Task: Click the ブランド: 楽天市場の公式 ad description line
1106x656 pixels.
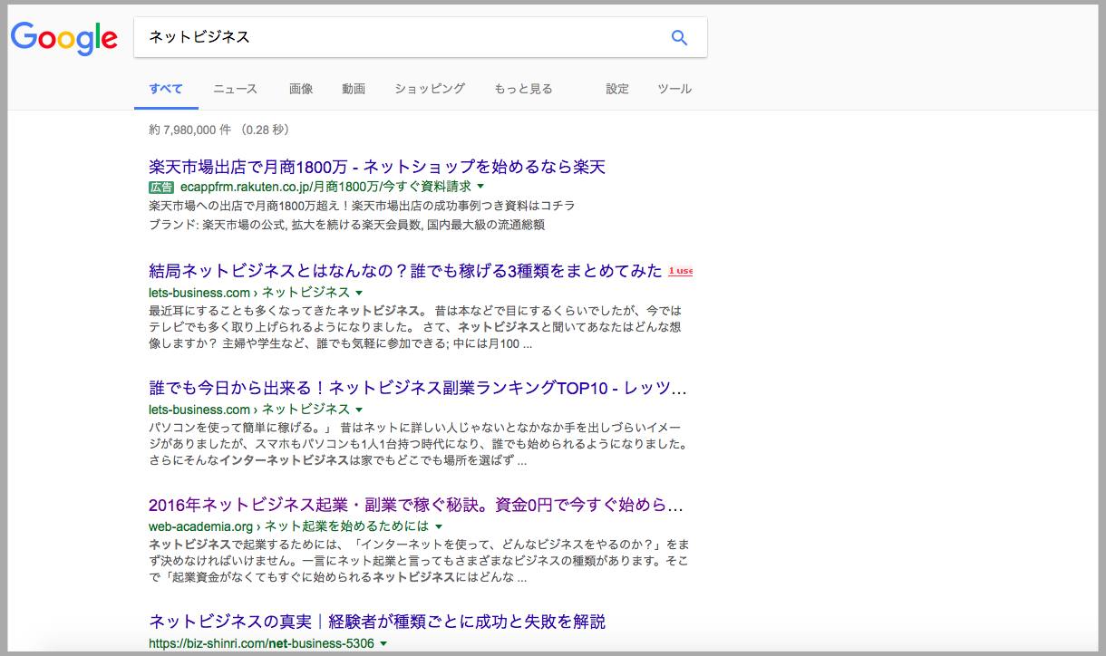Action: [346, 224]
